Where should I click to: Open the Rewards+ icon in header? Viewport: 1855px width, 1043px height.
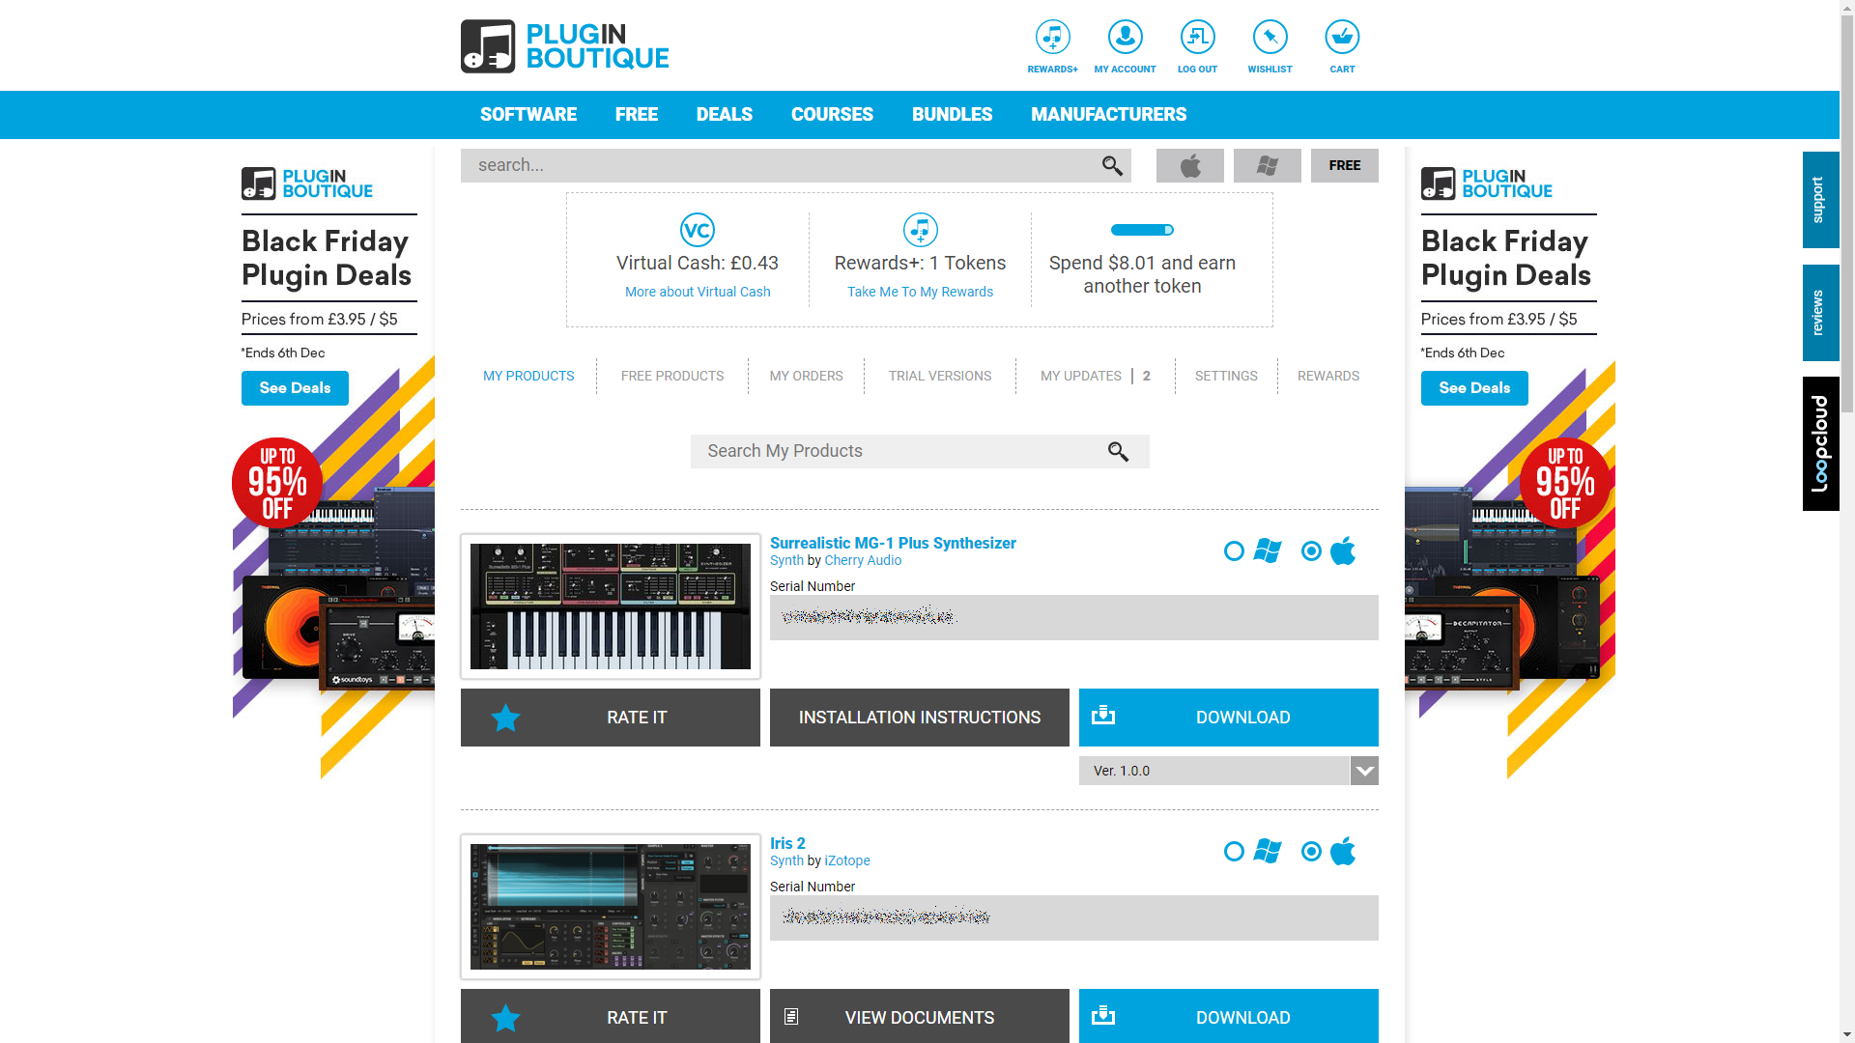click(1052, 37)
